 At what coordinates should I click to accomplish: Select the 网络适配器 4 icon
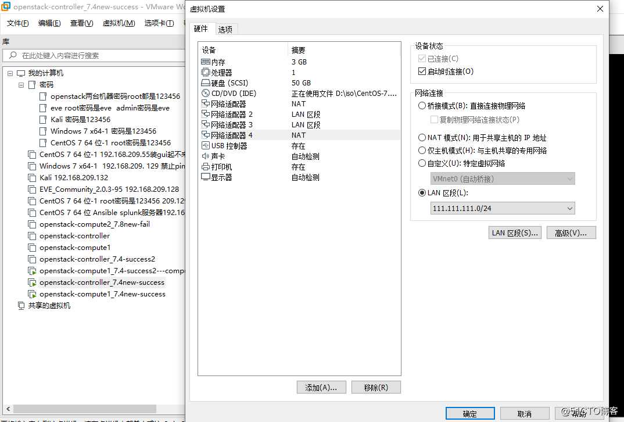[205, 135]
